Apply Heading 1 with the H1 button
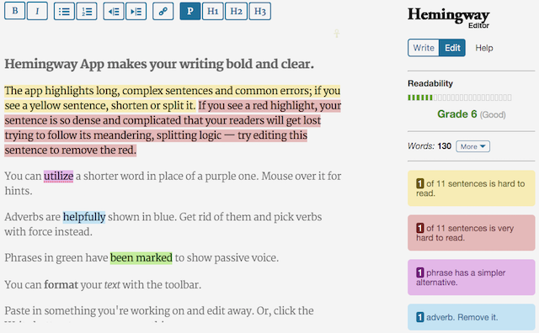Image resolution: width=539 pixels, height=333 pixels. 213,11
